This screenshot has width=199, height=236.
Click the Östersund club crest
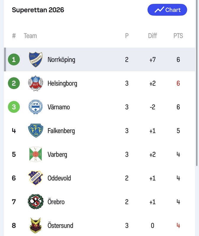pos(35,225)
